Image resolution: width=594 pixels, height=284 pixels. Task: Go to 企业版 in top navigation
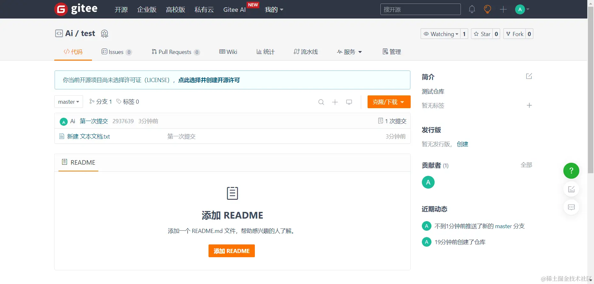[147, 10]
